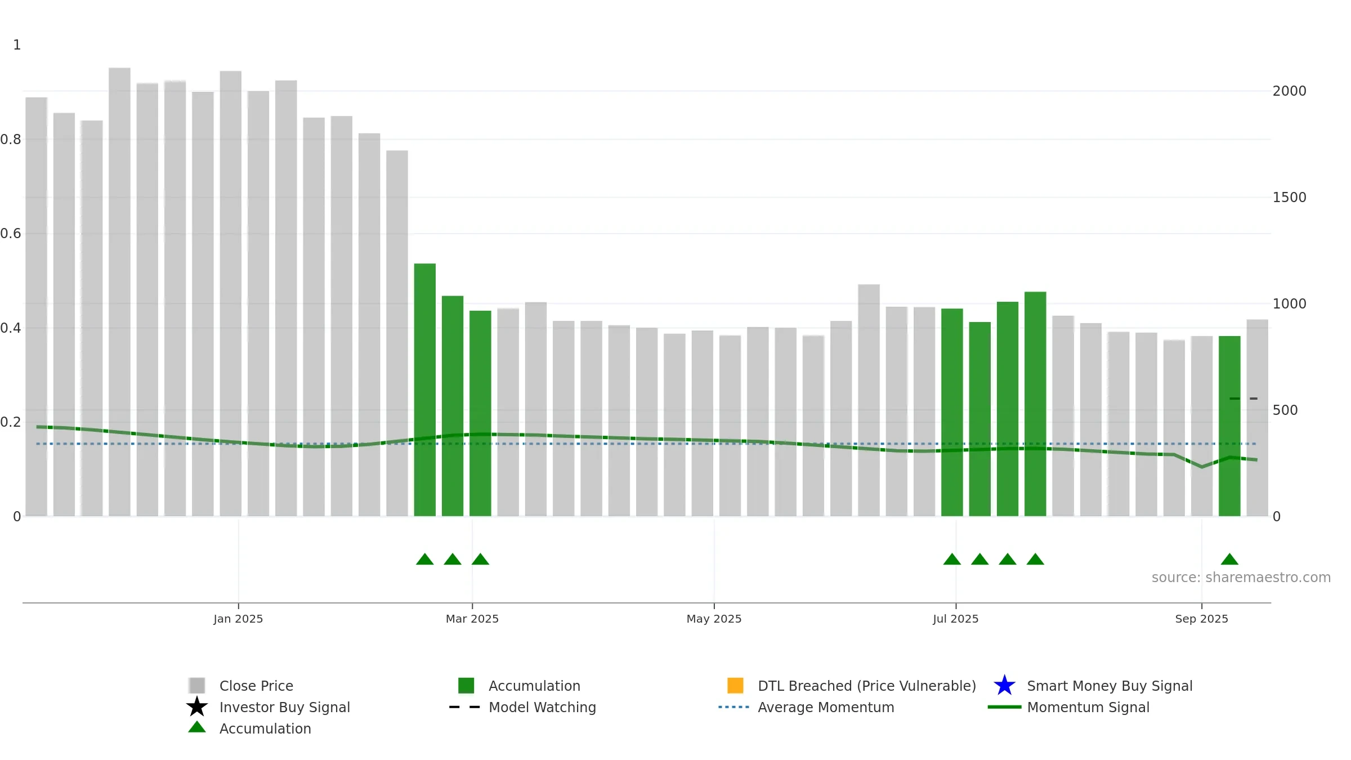Click the Average Momentum dotted line icon
The width and height of the screenshot is (1351, 760).
[x=734, y=707]
